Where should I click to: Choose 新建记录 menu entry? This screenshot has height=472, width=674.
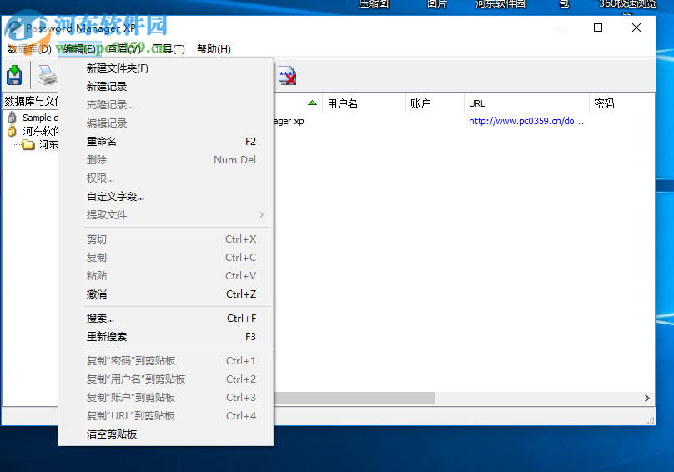tap(165, 87)
